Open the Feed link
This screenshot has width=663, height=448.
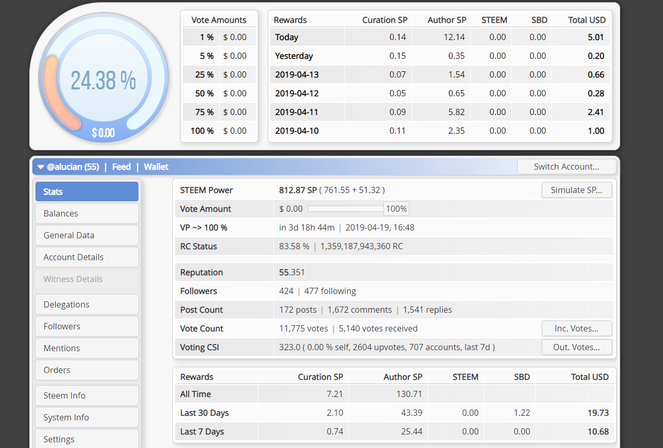point(121,167)
